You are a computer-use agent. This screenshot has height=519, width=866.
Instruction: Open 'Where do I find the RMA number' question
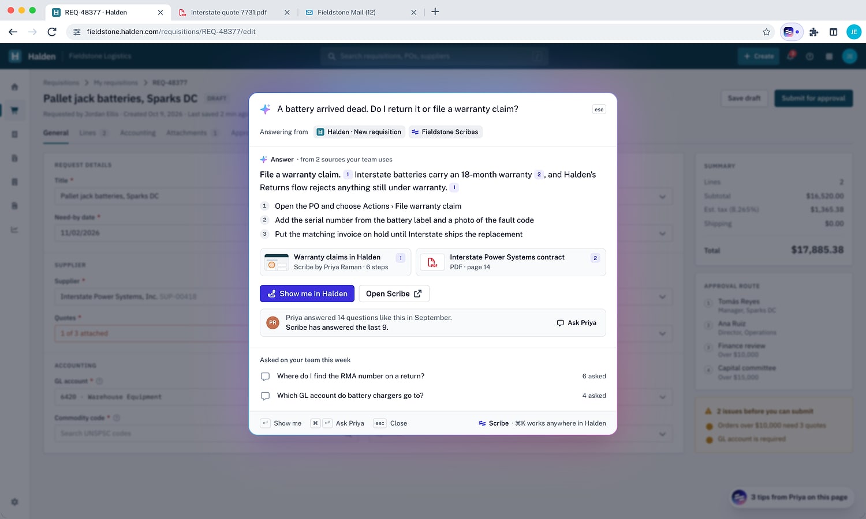(433, 376)
